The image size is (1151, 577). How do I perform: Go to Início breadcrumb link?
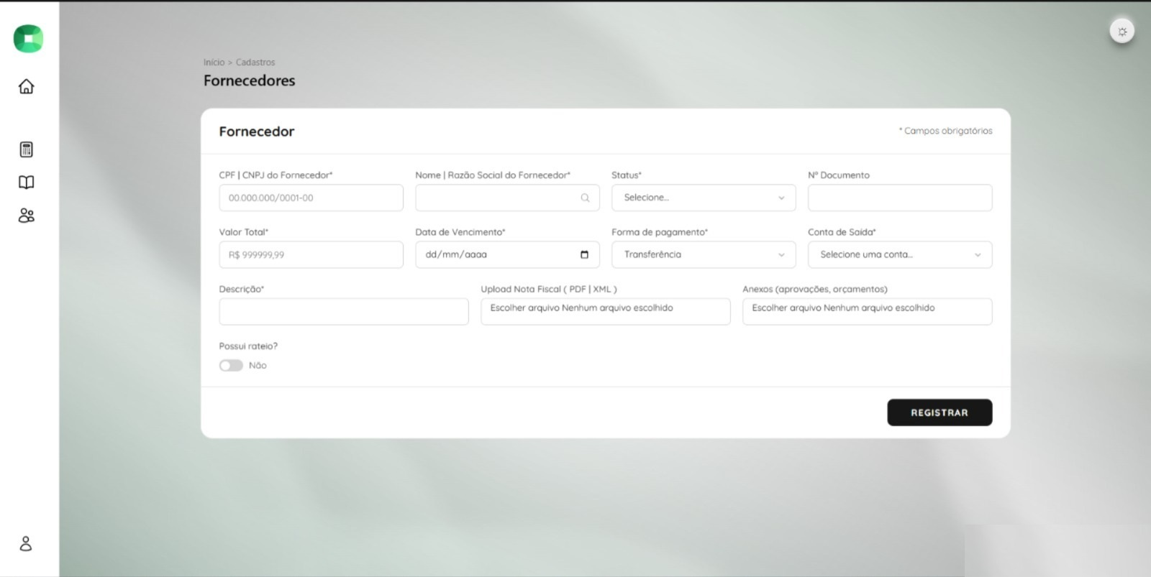pyautogui.click(x=214, y=63)
